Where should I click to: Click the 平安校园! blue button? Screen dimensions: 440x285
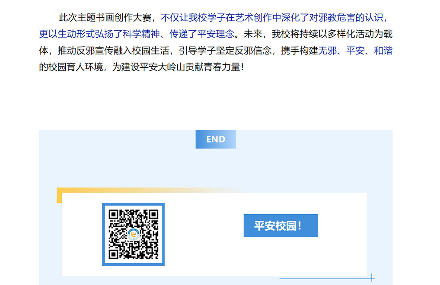[281, 225]
